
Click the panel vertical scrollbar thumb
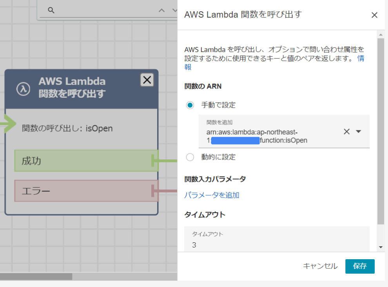point(381,131)
